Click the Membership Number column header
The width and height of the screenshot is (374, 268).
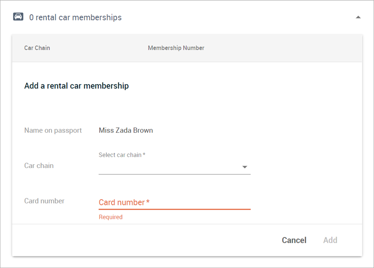(176, 48)
